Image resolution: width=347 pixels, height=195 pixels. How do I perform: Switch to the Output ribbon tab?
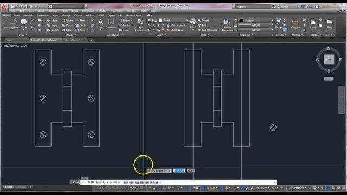click(x=78, y=15)
